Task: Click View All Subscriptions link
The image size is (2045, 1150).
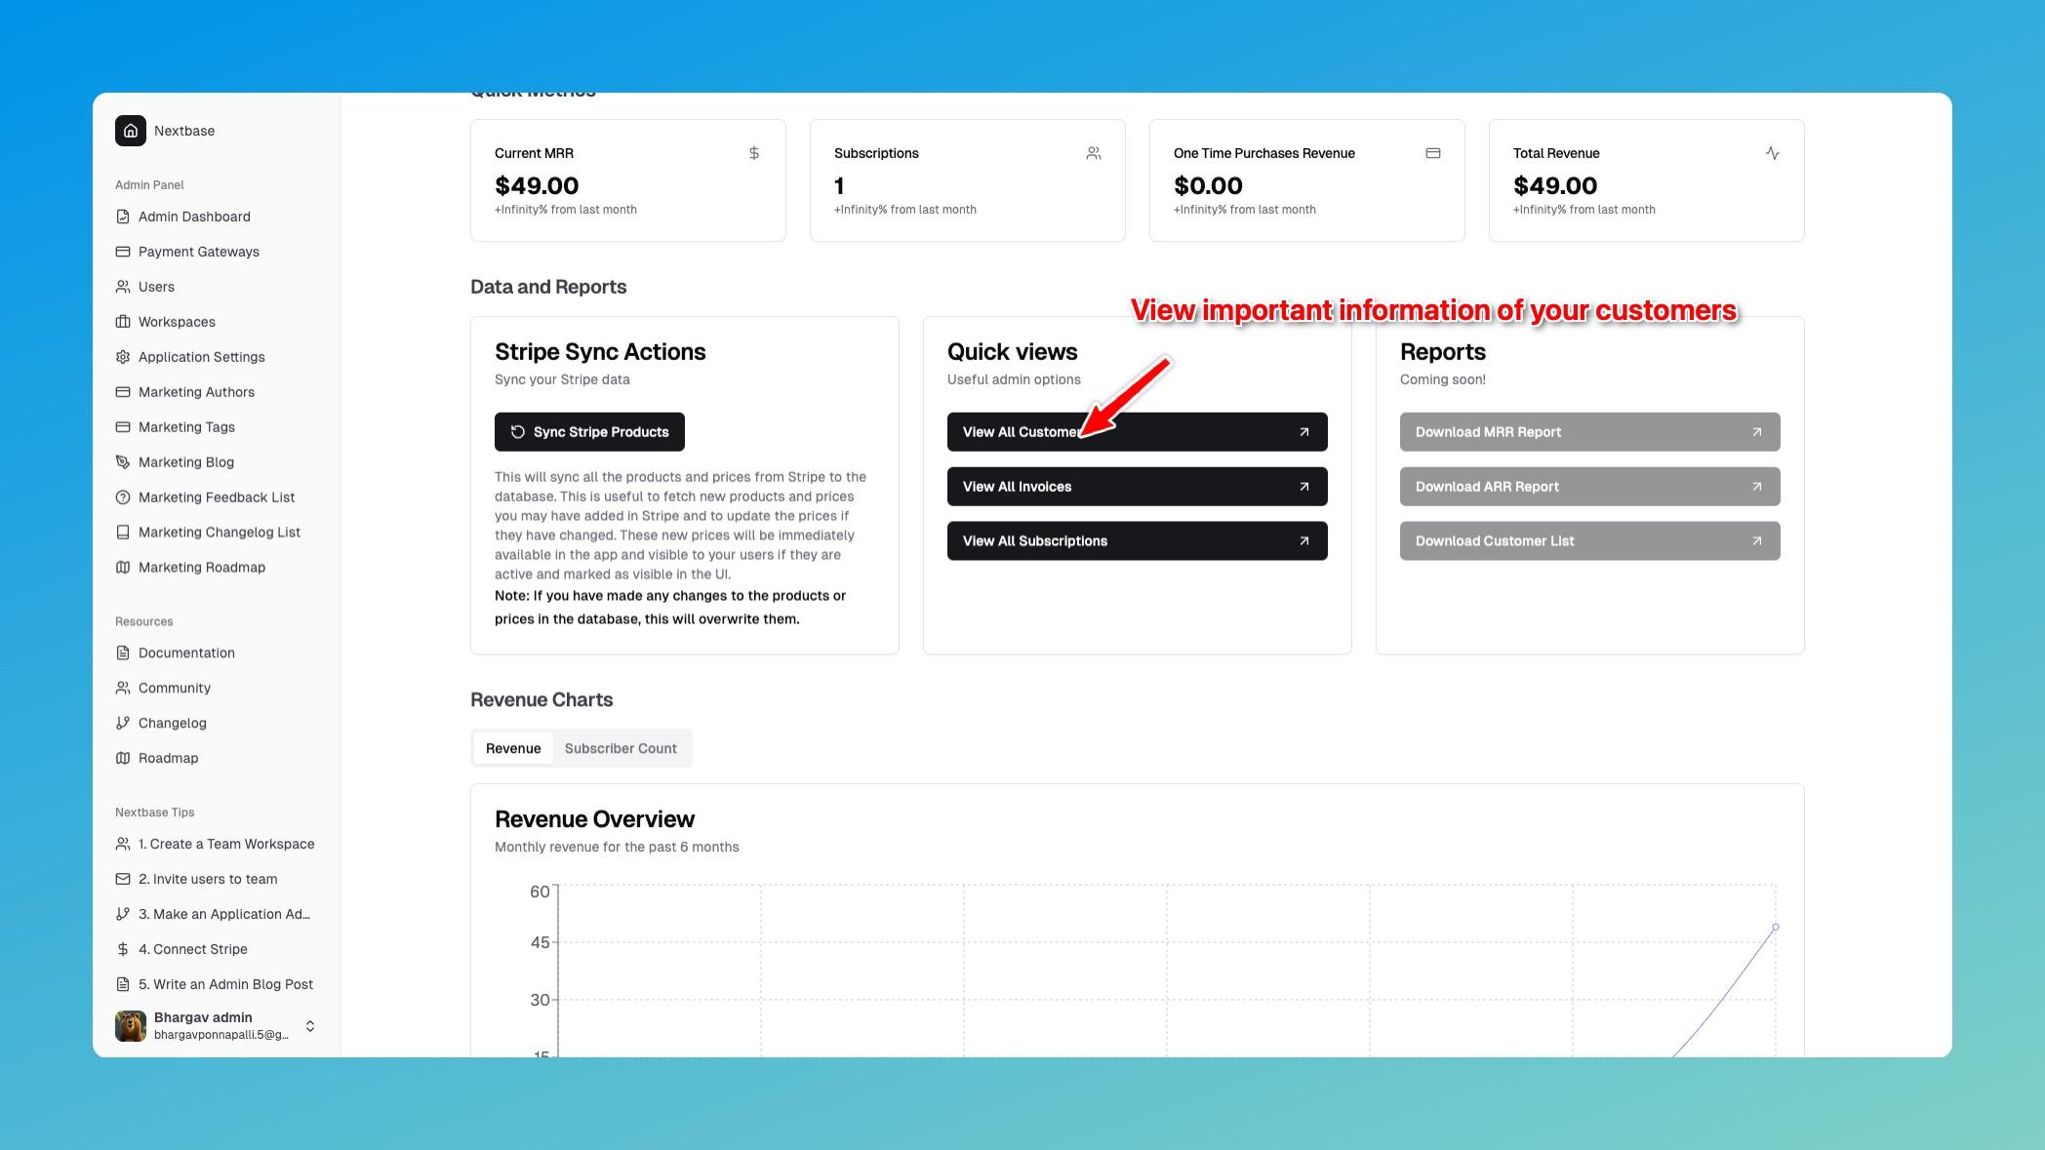Action: [1137, 540]
